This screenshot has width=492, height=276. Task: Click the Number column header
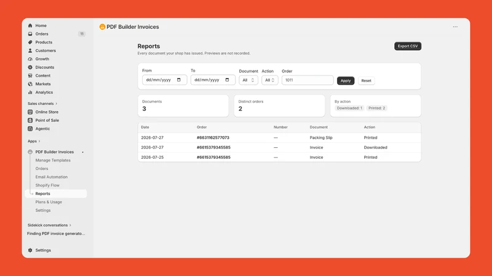click(280, 128)
